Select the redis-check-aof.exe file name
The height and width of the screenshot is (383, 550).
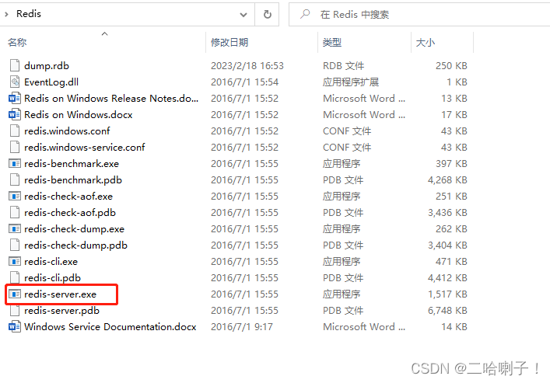pyautogui.click(x=68, y=197)
